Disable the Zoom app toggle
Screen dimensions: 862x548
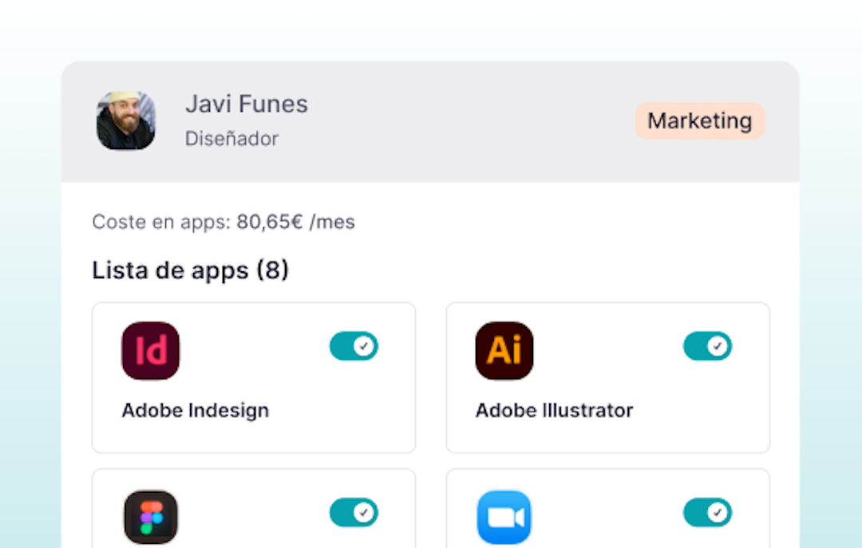pyautogui.click(x=707, y=513)
